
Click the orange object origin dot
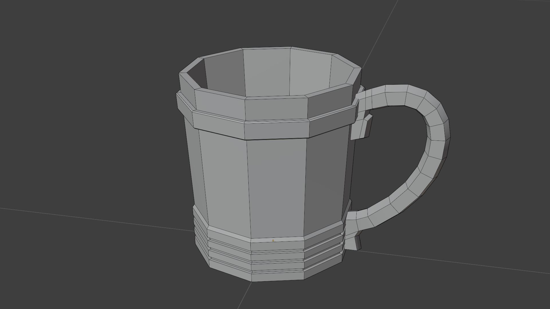click(273, 241)
